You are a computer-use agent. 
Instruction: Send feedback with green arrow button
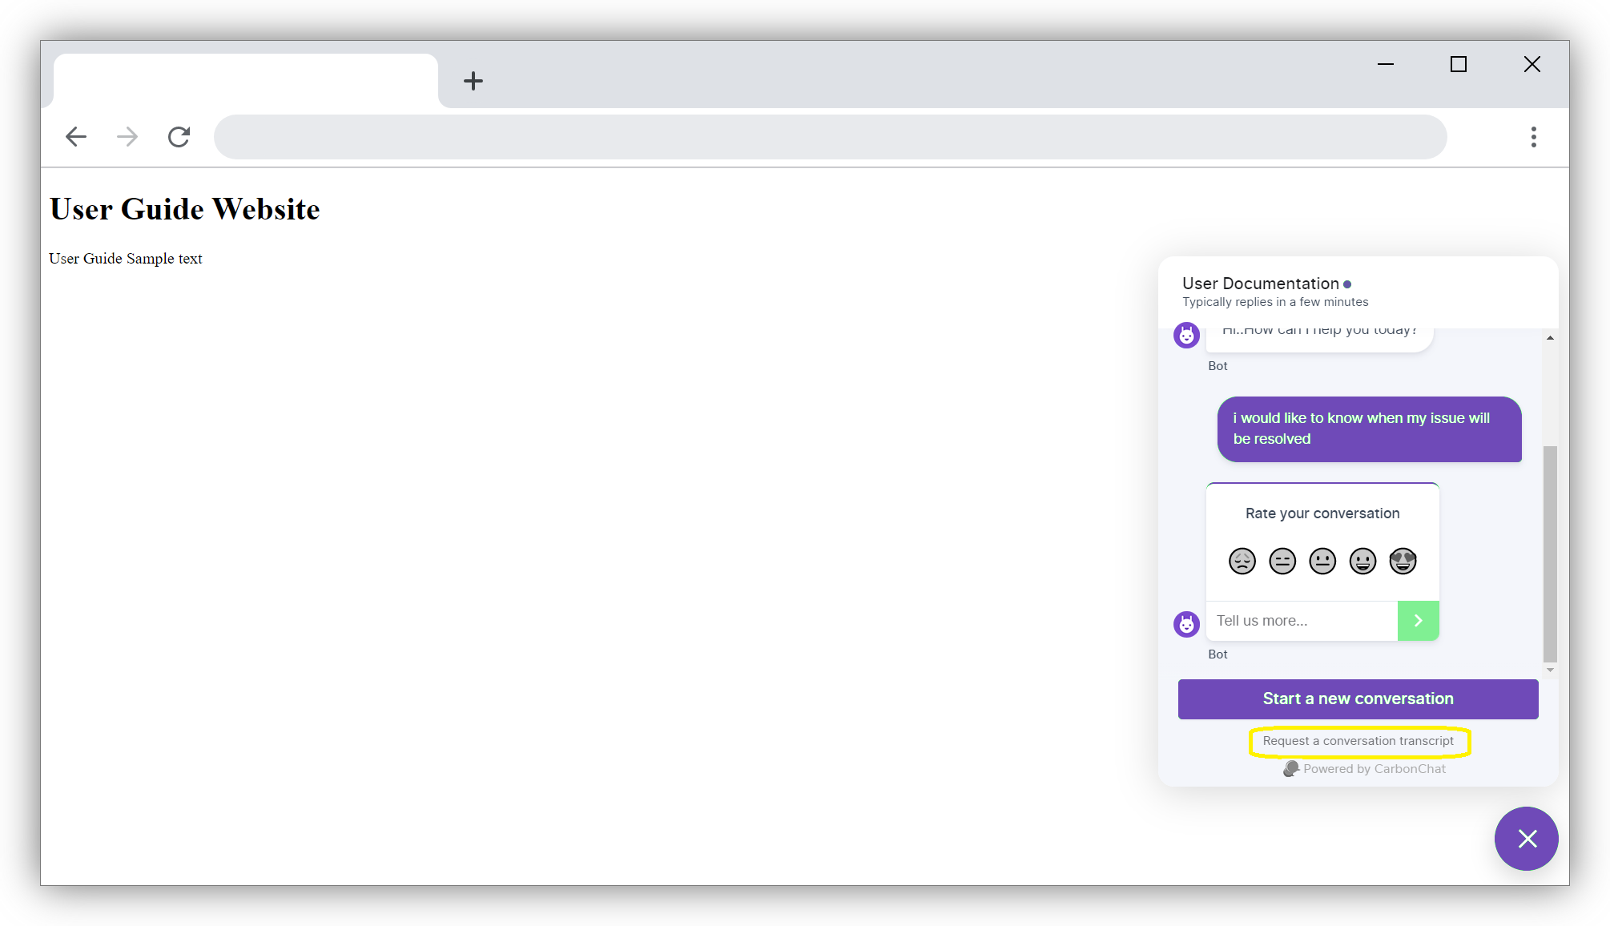[1418, 621]
